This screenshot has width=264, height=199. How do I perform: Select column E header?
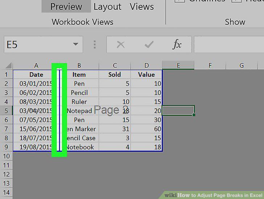point(178,65)
